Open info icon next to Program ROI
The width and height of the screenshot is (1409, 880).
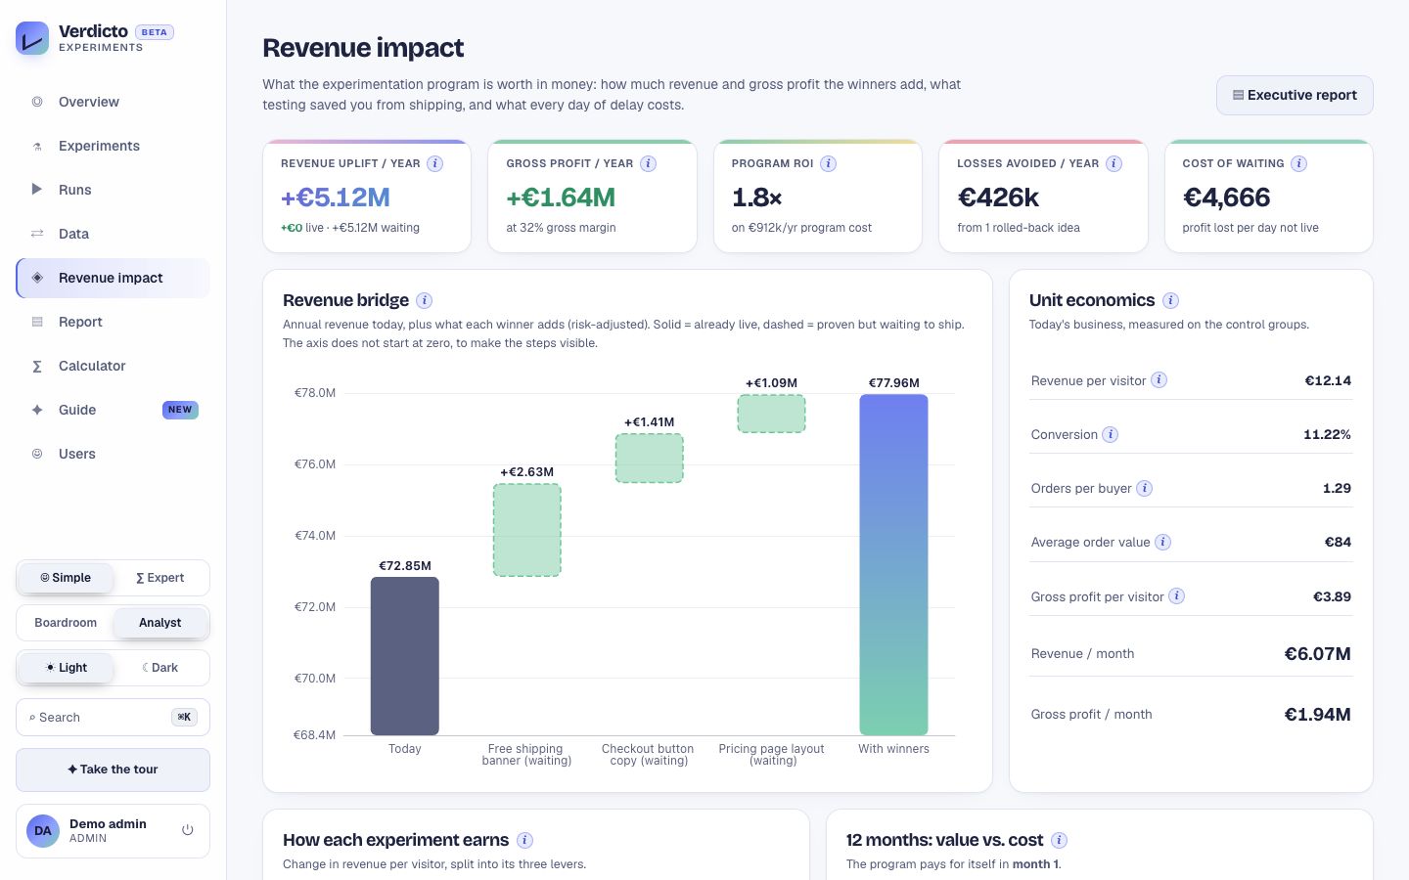coord(828,163)
